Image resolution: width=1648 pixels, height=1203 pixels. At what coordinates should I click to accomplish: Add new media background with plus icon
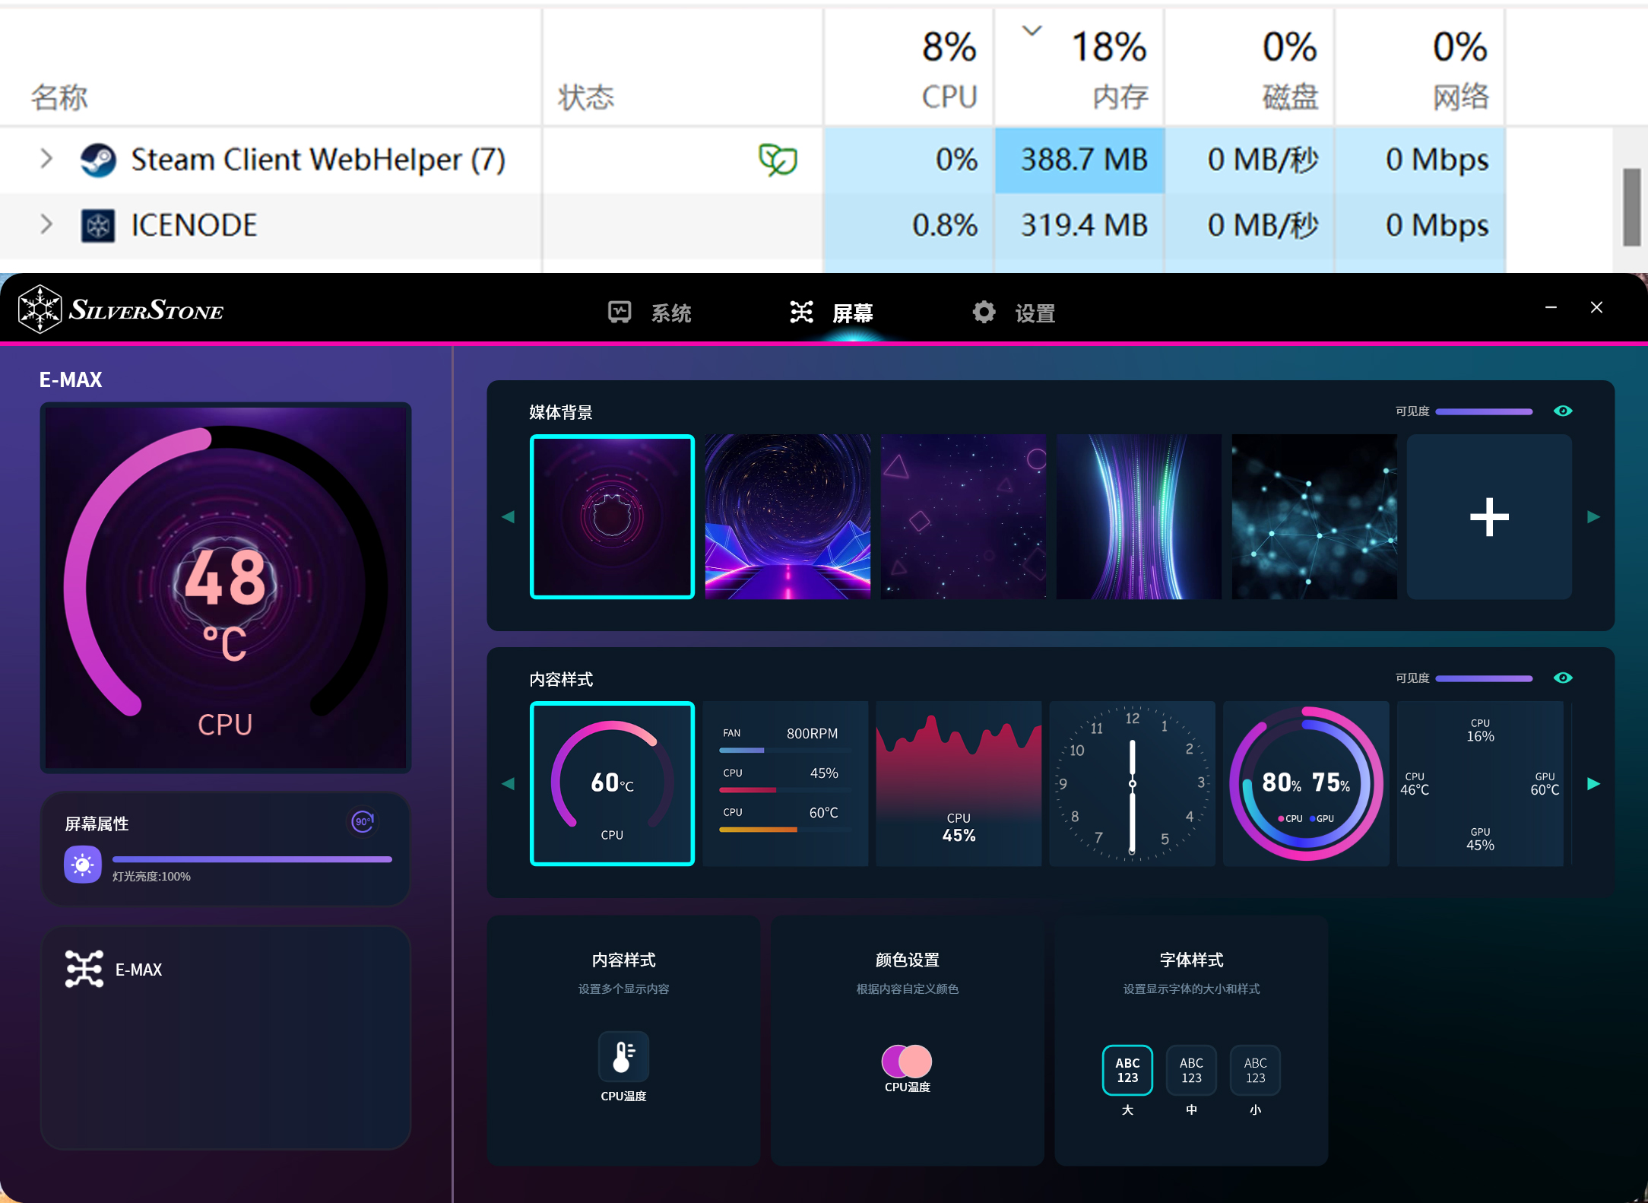coord(1488,517)
